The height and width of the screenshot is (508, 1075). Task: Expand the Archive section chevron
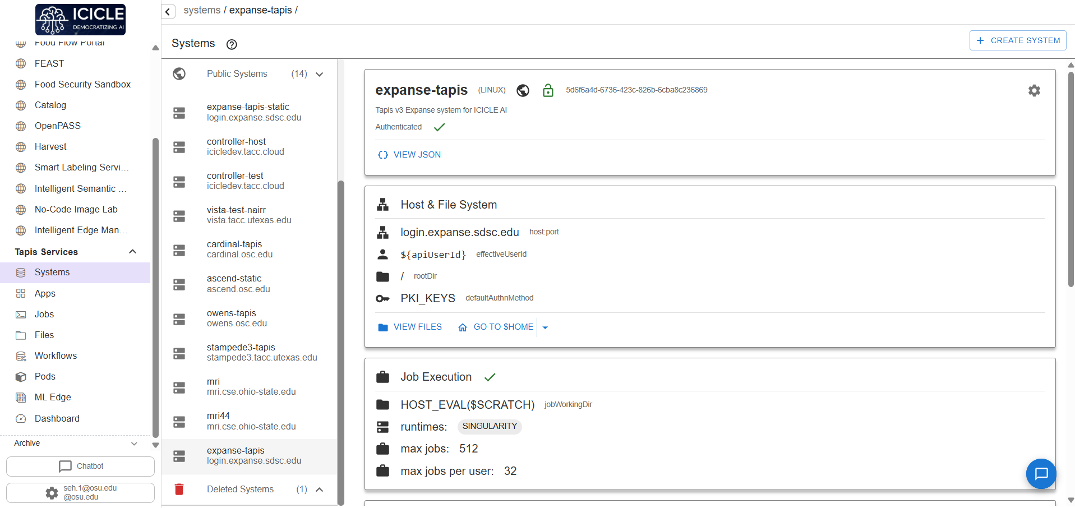point(134,444)
